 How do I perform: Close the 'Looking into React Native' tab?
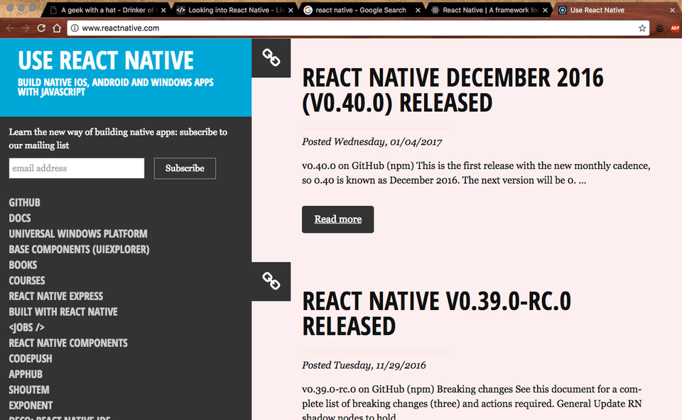coord(291,10)
